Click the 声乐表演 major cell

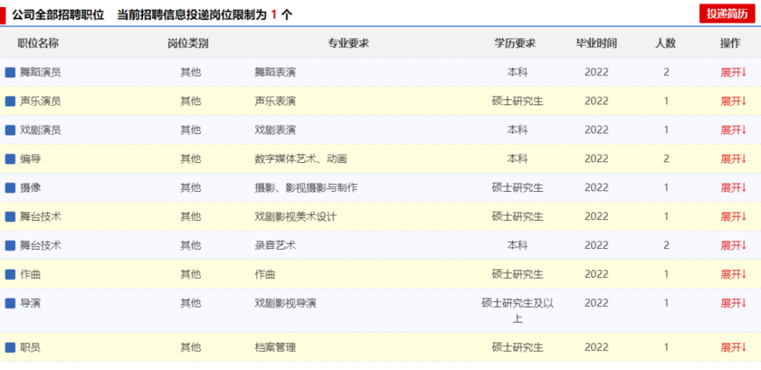point(275,101)
